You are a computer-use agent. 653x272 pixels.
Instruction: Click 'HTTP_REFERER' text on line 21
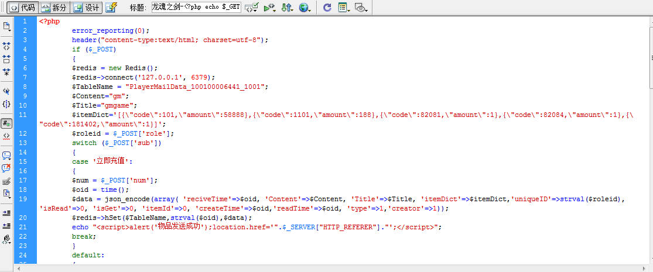(347, 227)
